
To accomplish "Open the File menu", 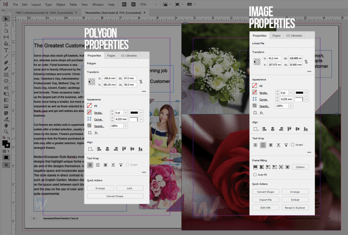I will [15, 5].
